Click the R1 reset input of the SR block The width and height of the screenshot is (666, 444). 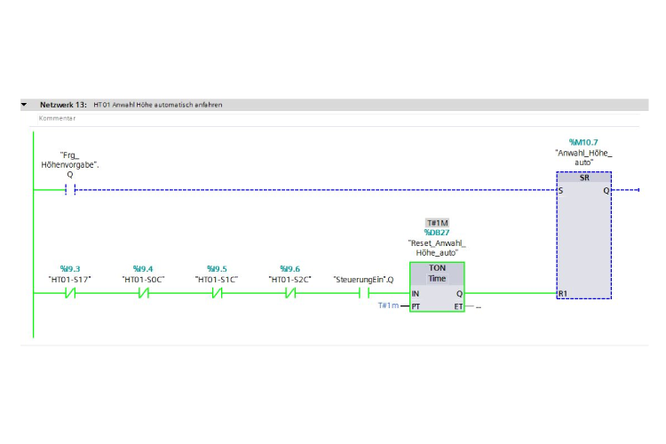(x=563, y=294)
